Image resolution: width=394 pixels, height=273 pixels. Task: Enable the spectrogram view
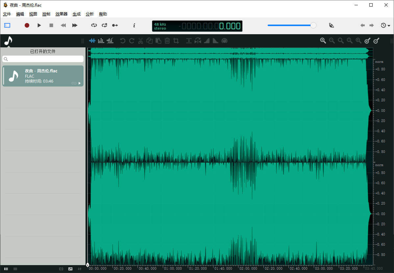click(101, 40)
